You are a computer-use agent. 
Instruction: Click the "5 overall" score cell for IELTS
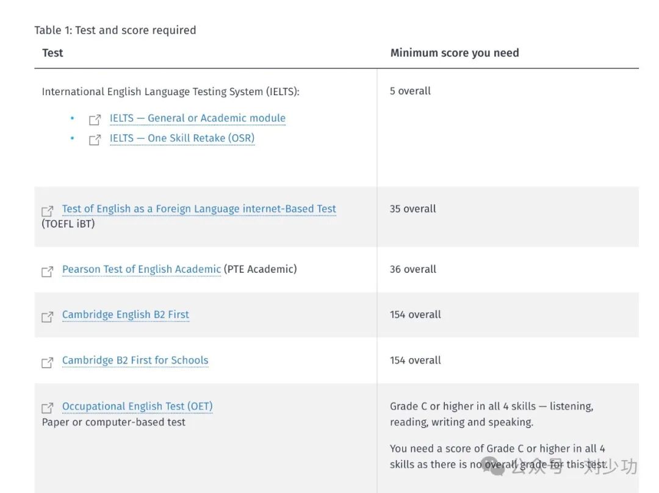[x=410, y=91]
